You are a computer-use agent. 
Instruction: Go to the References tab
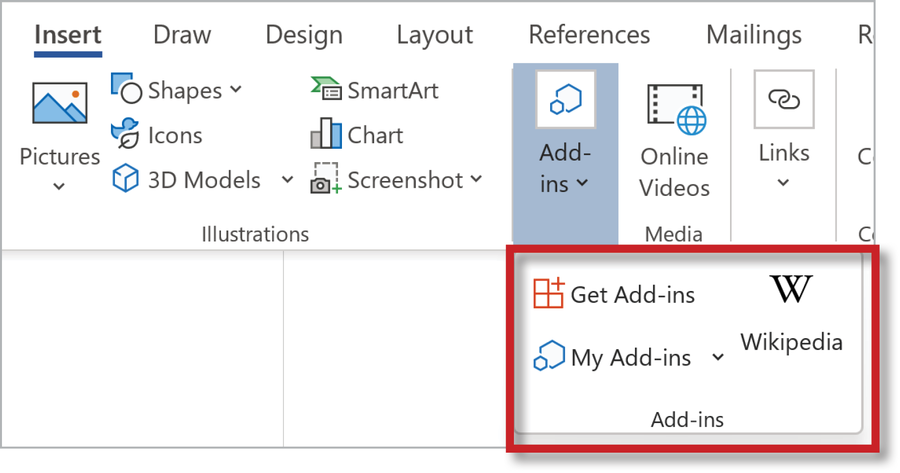pos(589,35)
